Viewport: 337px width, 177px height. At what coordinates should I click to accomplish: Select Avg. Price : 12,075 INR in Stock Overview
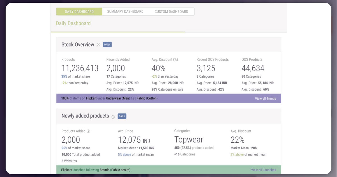coord(123,83)
